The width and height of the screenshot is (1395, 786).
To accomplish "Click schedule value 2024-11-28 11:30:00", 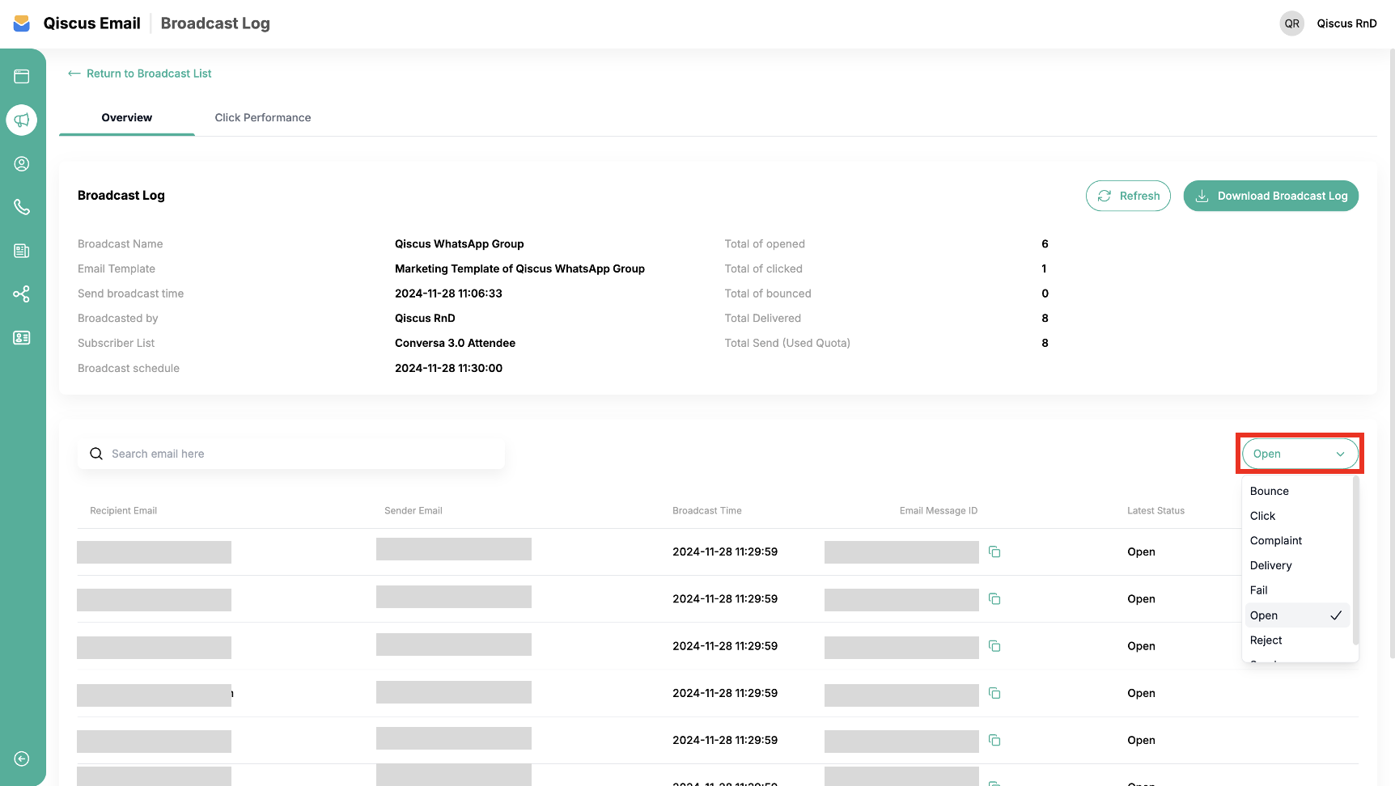I will (x=448, y=369).
